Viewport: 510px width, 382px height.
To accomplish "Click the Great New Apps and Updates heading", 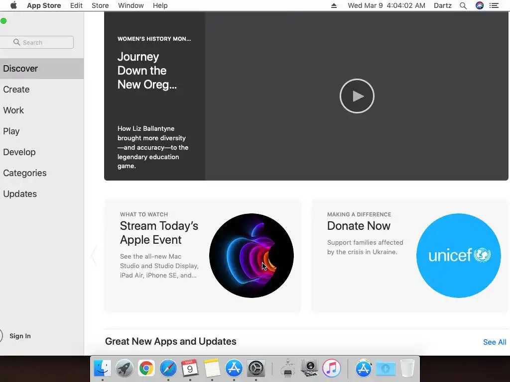I will click(170, 341).
